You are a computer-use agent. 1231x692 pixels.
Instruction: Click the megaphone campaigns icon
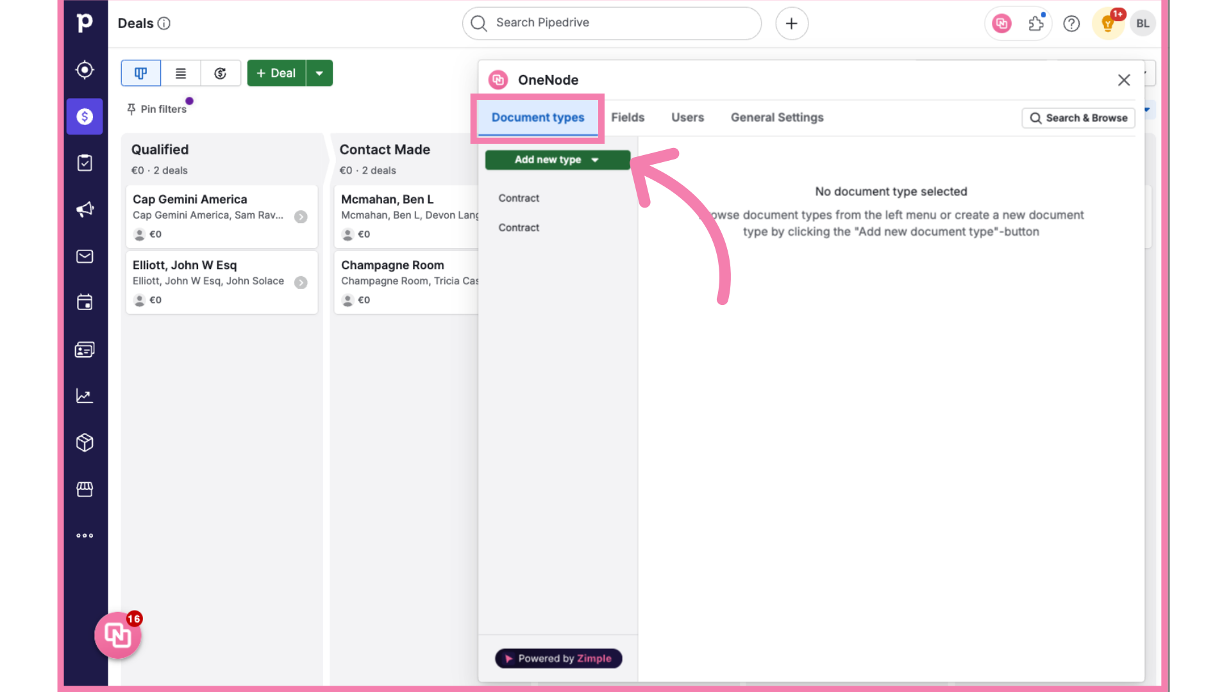(85, 210)
